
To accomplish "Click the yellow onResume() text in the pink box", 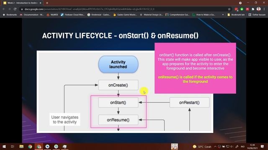I will pos(196,79).
